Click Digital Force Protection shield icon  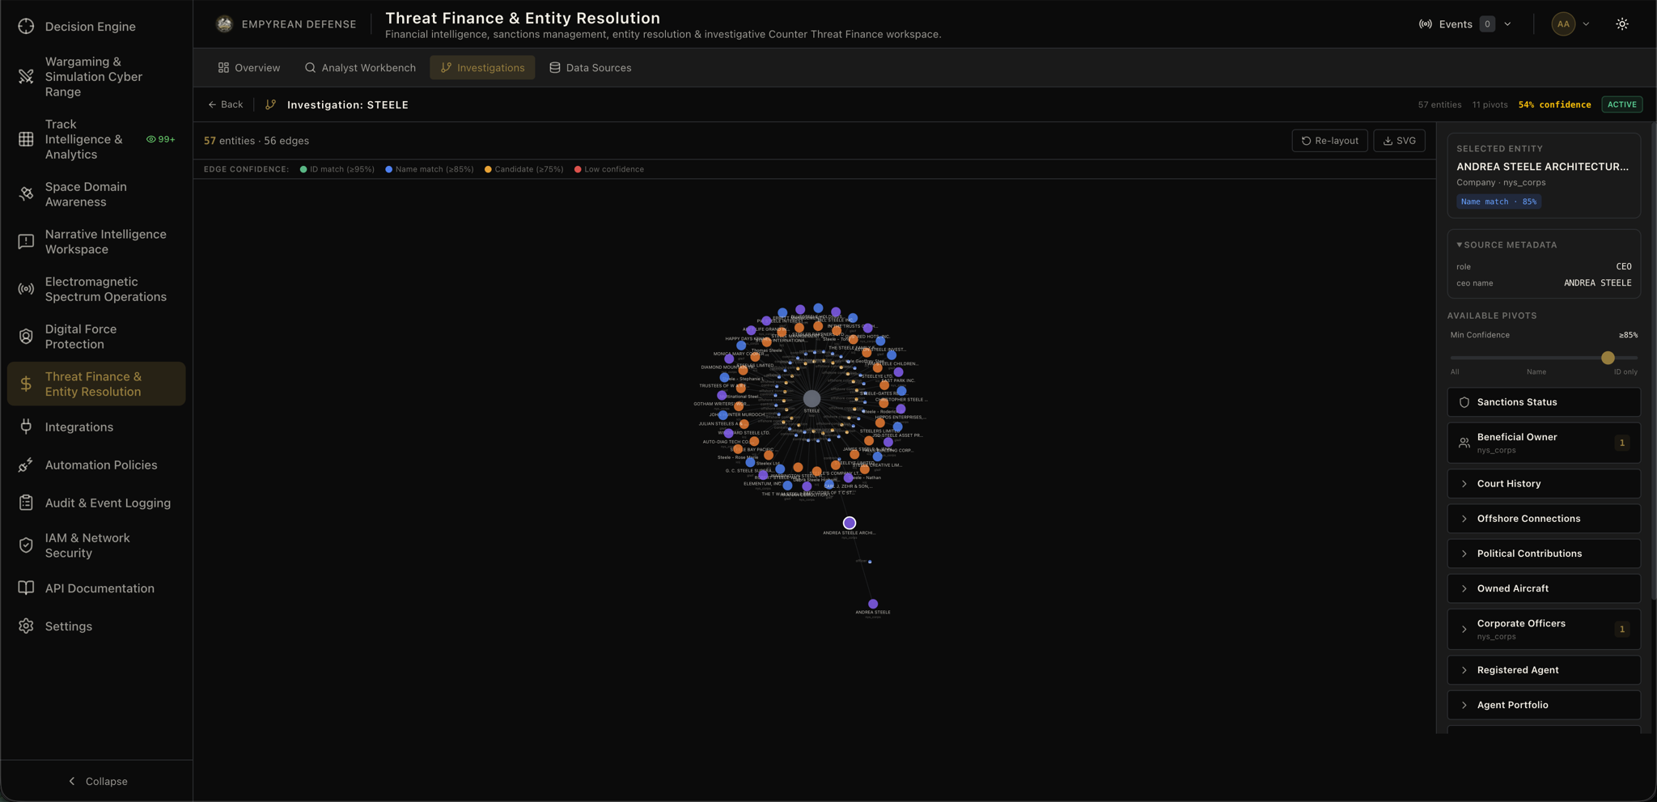pos(26,336)
